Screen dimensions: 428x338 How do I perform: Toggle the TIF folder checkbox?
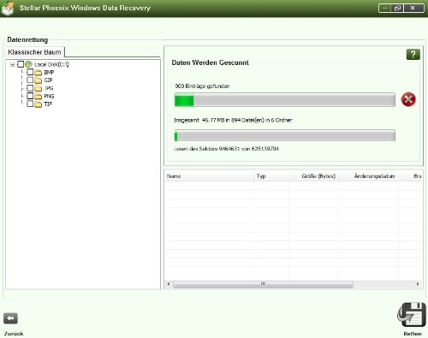[x=30, y=104]
